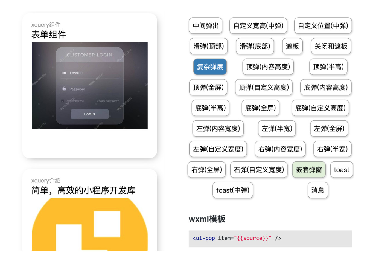Viewport: 373px width, 261px height.
Task: Open 右弹(半宽) popup
Action: [x=332, y=149]
